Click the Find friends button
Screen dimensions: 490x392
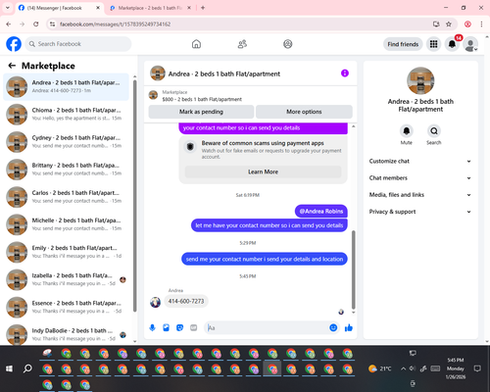403,44
